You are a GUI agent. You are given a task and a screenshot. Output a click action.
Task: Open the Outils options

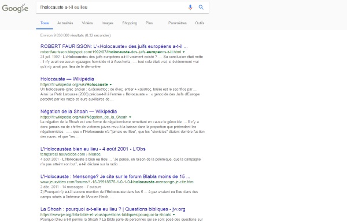[x=200, y=23]
